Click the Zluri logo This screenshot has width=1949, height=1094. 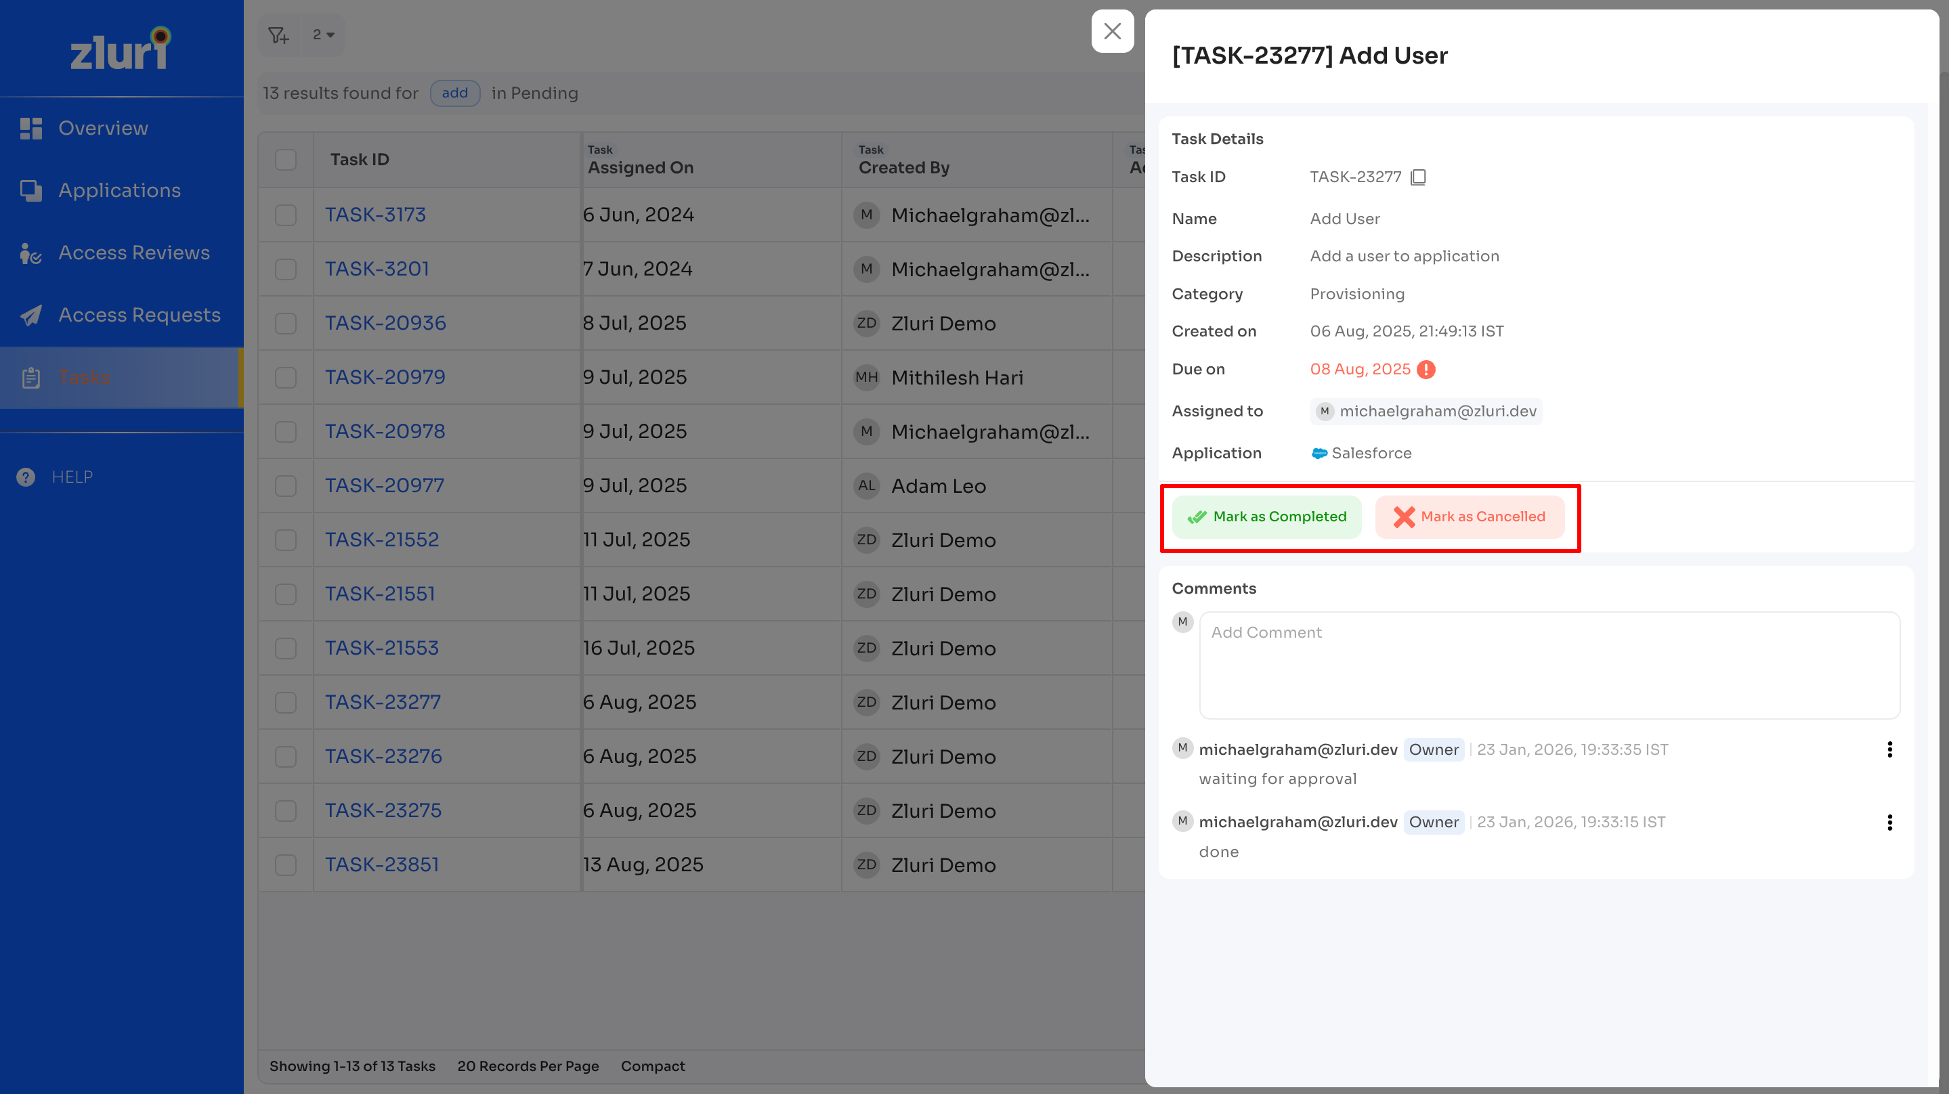121,49
